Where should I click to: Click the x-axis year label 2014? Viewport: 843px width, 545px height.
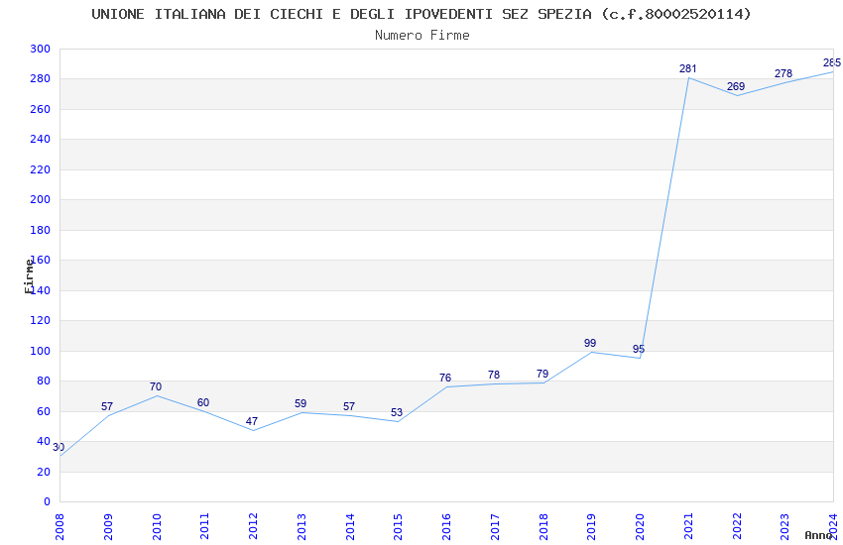pos(350,526)
